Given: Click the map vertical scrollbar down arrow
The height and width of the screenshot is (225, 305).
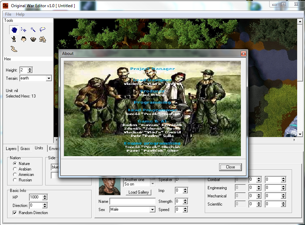Looking at the screenshot, I should point(300,134).
